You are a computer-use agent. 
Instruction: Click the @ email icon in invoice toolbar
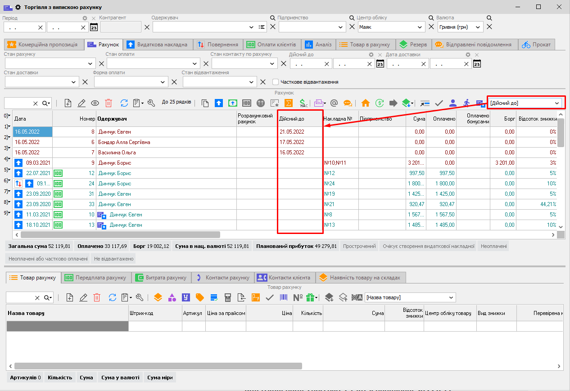click(334, 103)
